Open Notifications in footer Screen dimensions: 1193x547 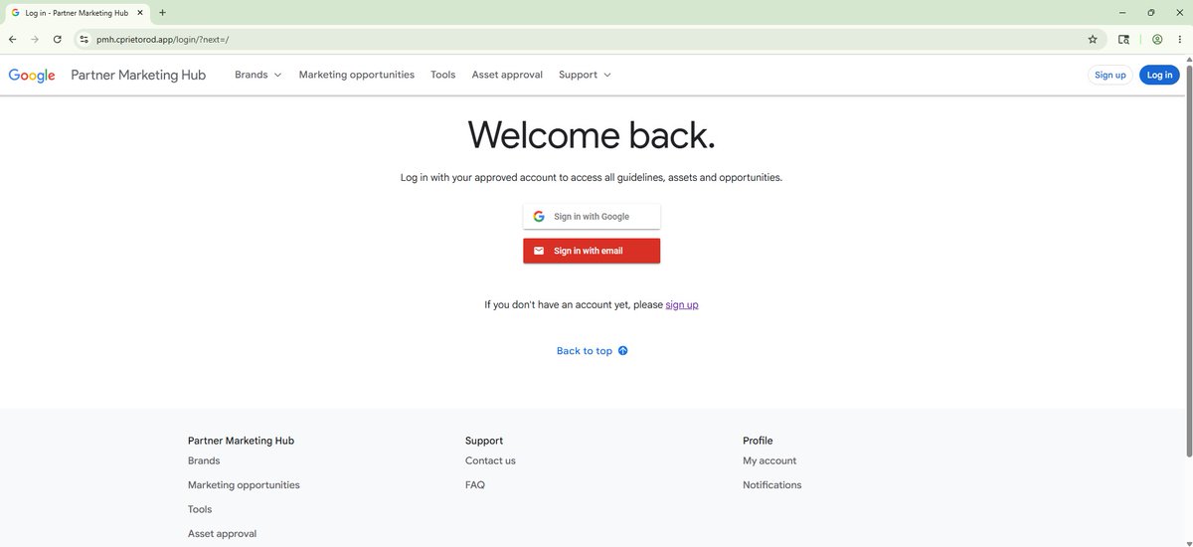click(772, 485)
